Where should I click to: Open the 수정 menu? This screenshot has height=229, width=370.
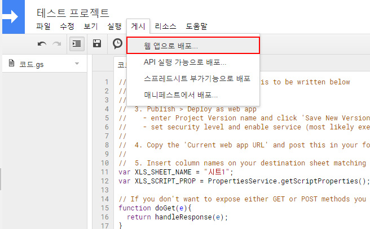67,26
